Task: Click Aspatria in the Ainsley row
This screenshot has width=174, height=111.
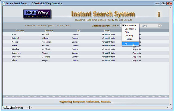Action: tap(137, 49)
